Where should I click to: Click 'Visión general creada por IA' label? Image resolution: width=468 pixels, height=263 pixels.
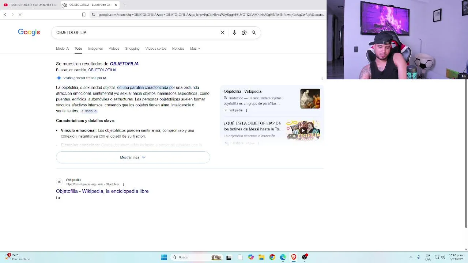pyautogui.click(x=85, y=78)
